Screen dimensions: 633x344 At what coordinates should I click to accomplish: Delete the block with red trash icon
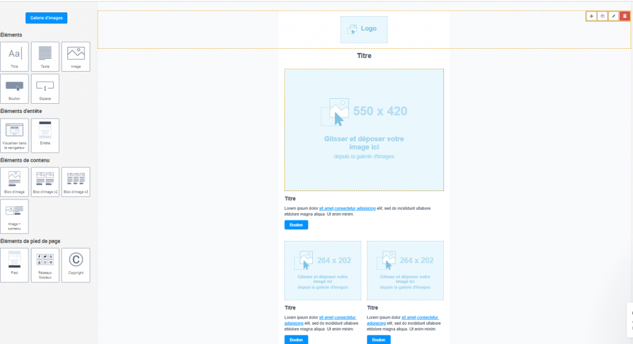pos(624,16)
